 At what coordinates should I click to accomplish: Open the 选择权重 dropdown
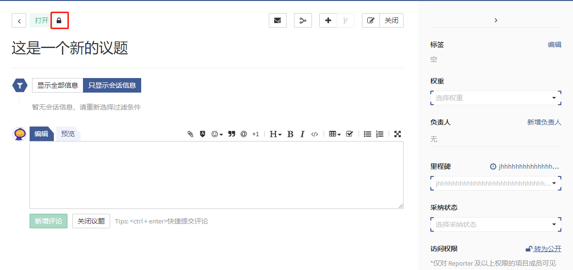pyautogui.click(x=495, y=98)
